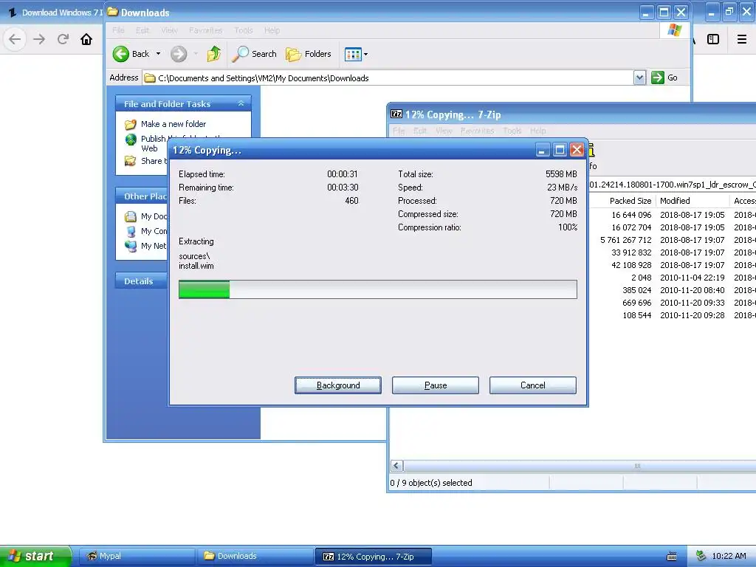Image resolution: width=756 pixels, height=567 pixels.
Task: Open the Views dropdown button
Action: coord(357,54)
